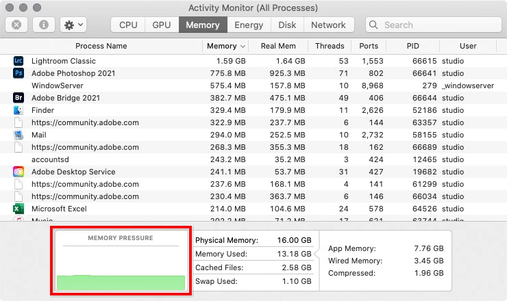Click the 8,968 ports value
Viewport: 507px width, 301px height.
[373, 86]
